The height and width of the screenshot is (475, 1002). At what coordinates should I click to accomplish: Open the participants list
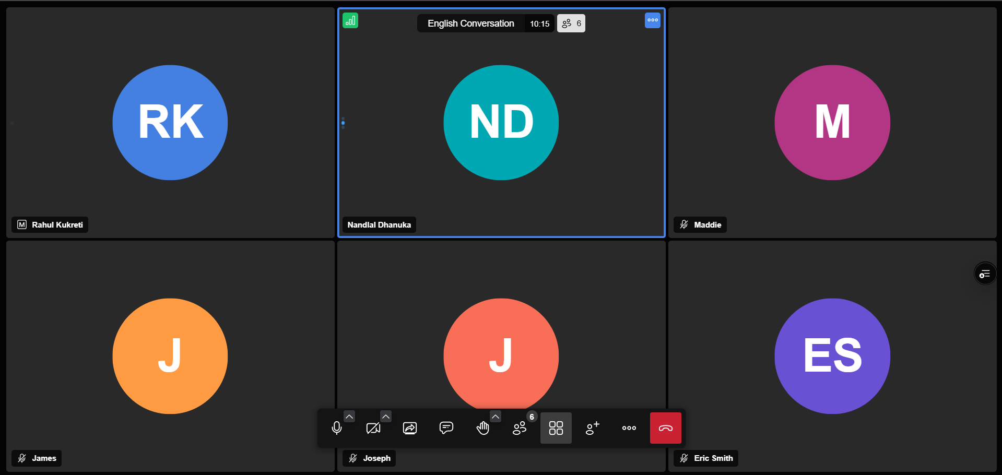pos(520,428)
